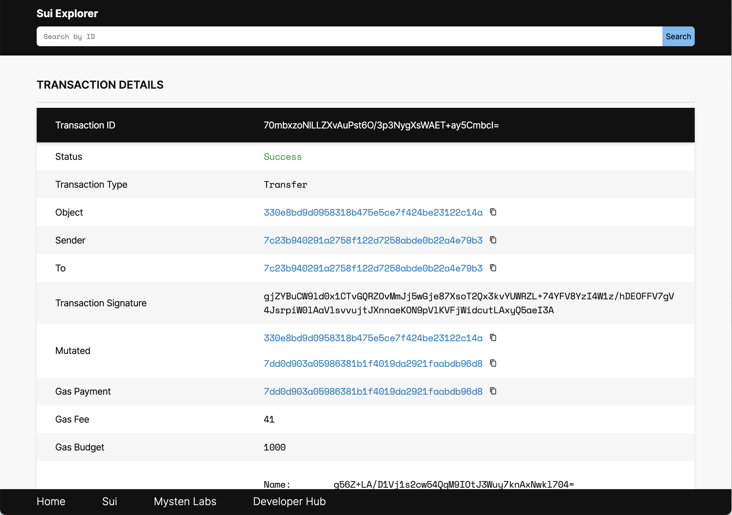
Task: Click copy icon next to Gas Payment
Action: click(493, 391)
